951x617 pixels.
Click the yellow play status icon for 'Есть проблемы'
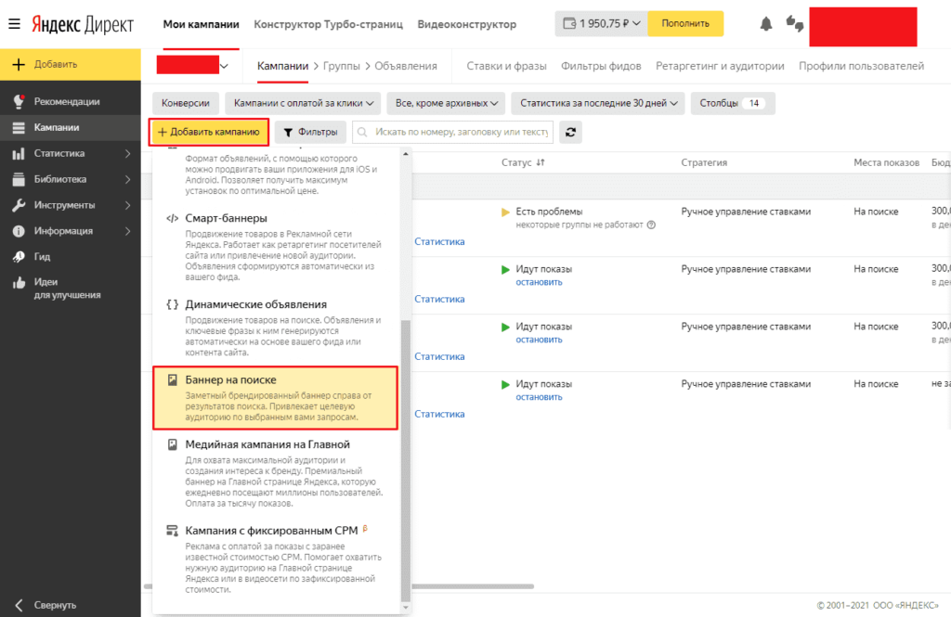[x=505, y=212]
